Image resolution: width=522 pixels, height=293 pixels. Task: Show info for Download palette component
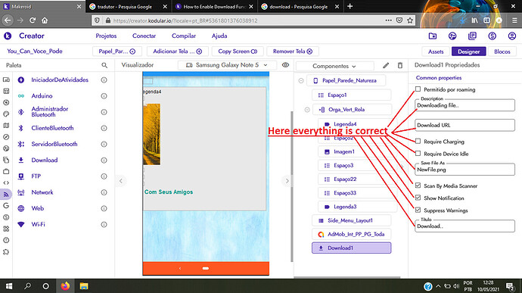click(x=104, y=161)
